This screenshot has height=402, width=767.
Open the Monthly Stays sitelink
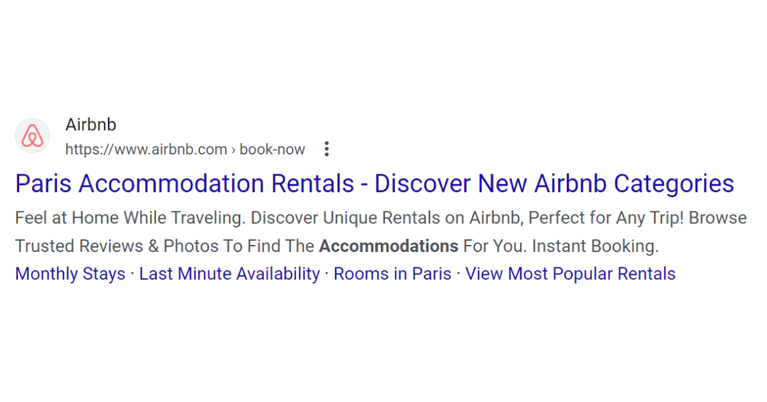(x=70, y=274)
